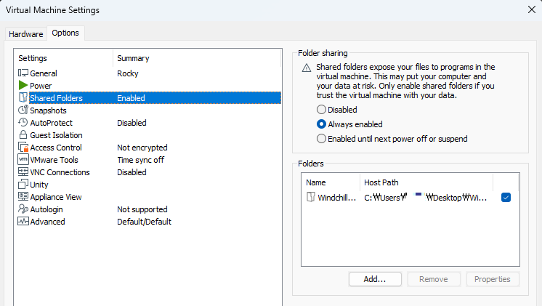Screen dimensions: 542x306
Task: Click the warning triangle icon in Folder sharing
Action: pyautogui.click(x=307, y=68)
